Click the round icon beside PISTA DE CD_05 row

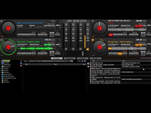point(88,63)
